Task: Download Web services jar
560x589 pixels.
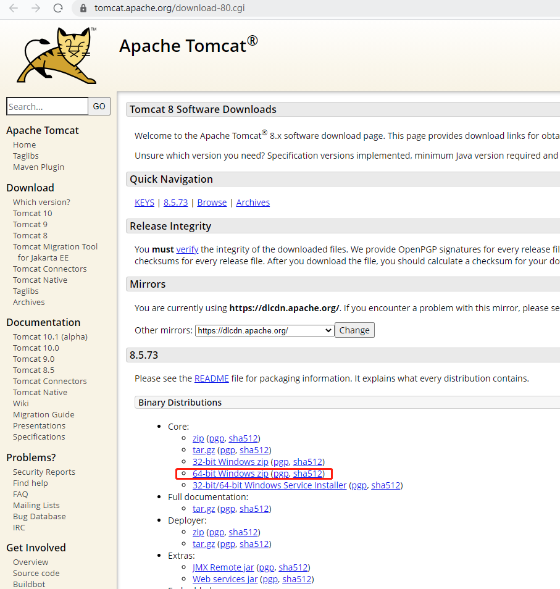Action: coord(225,579)
